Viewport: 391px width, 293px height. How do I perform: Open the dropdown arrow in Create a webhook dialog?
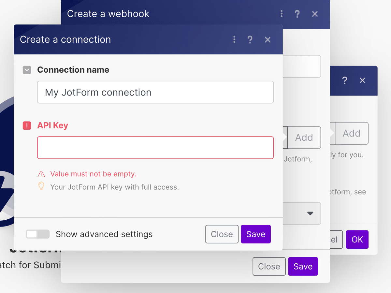coord(310,213)
